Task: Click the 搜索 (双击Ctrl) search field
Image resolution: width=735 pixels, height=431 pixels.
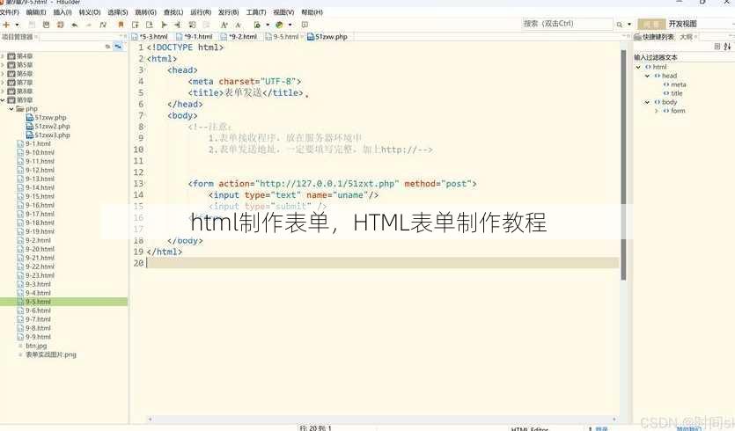Action: click(567, 24)
